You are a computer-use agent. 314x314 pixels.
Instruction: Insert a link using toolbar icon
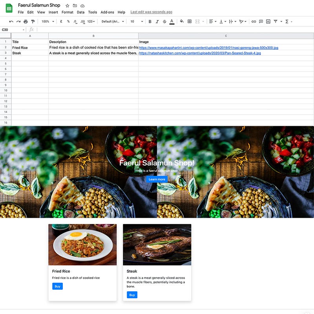254,22
